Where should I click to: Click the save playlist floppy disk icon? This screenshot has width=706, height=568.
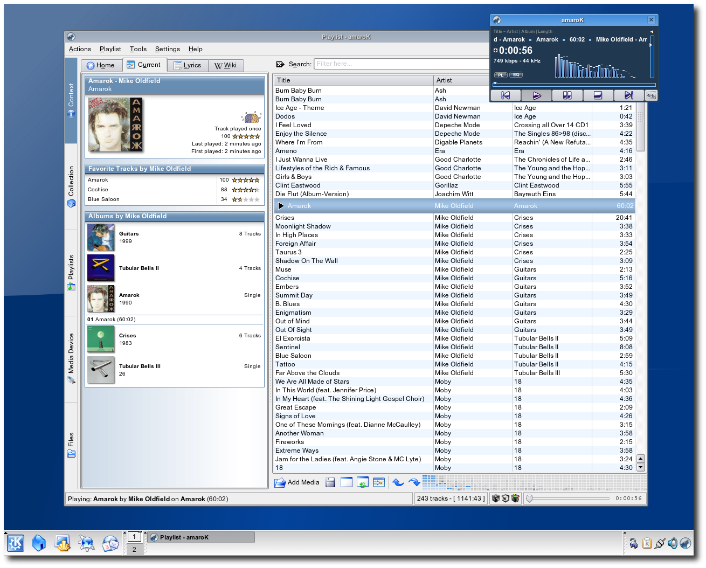(330, 482)
